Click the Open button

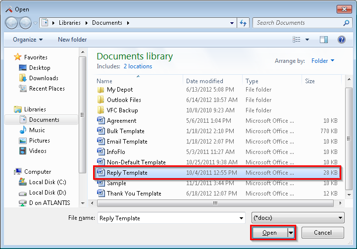tap(269, 233)
